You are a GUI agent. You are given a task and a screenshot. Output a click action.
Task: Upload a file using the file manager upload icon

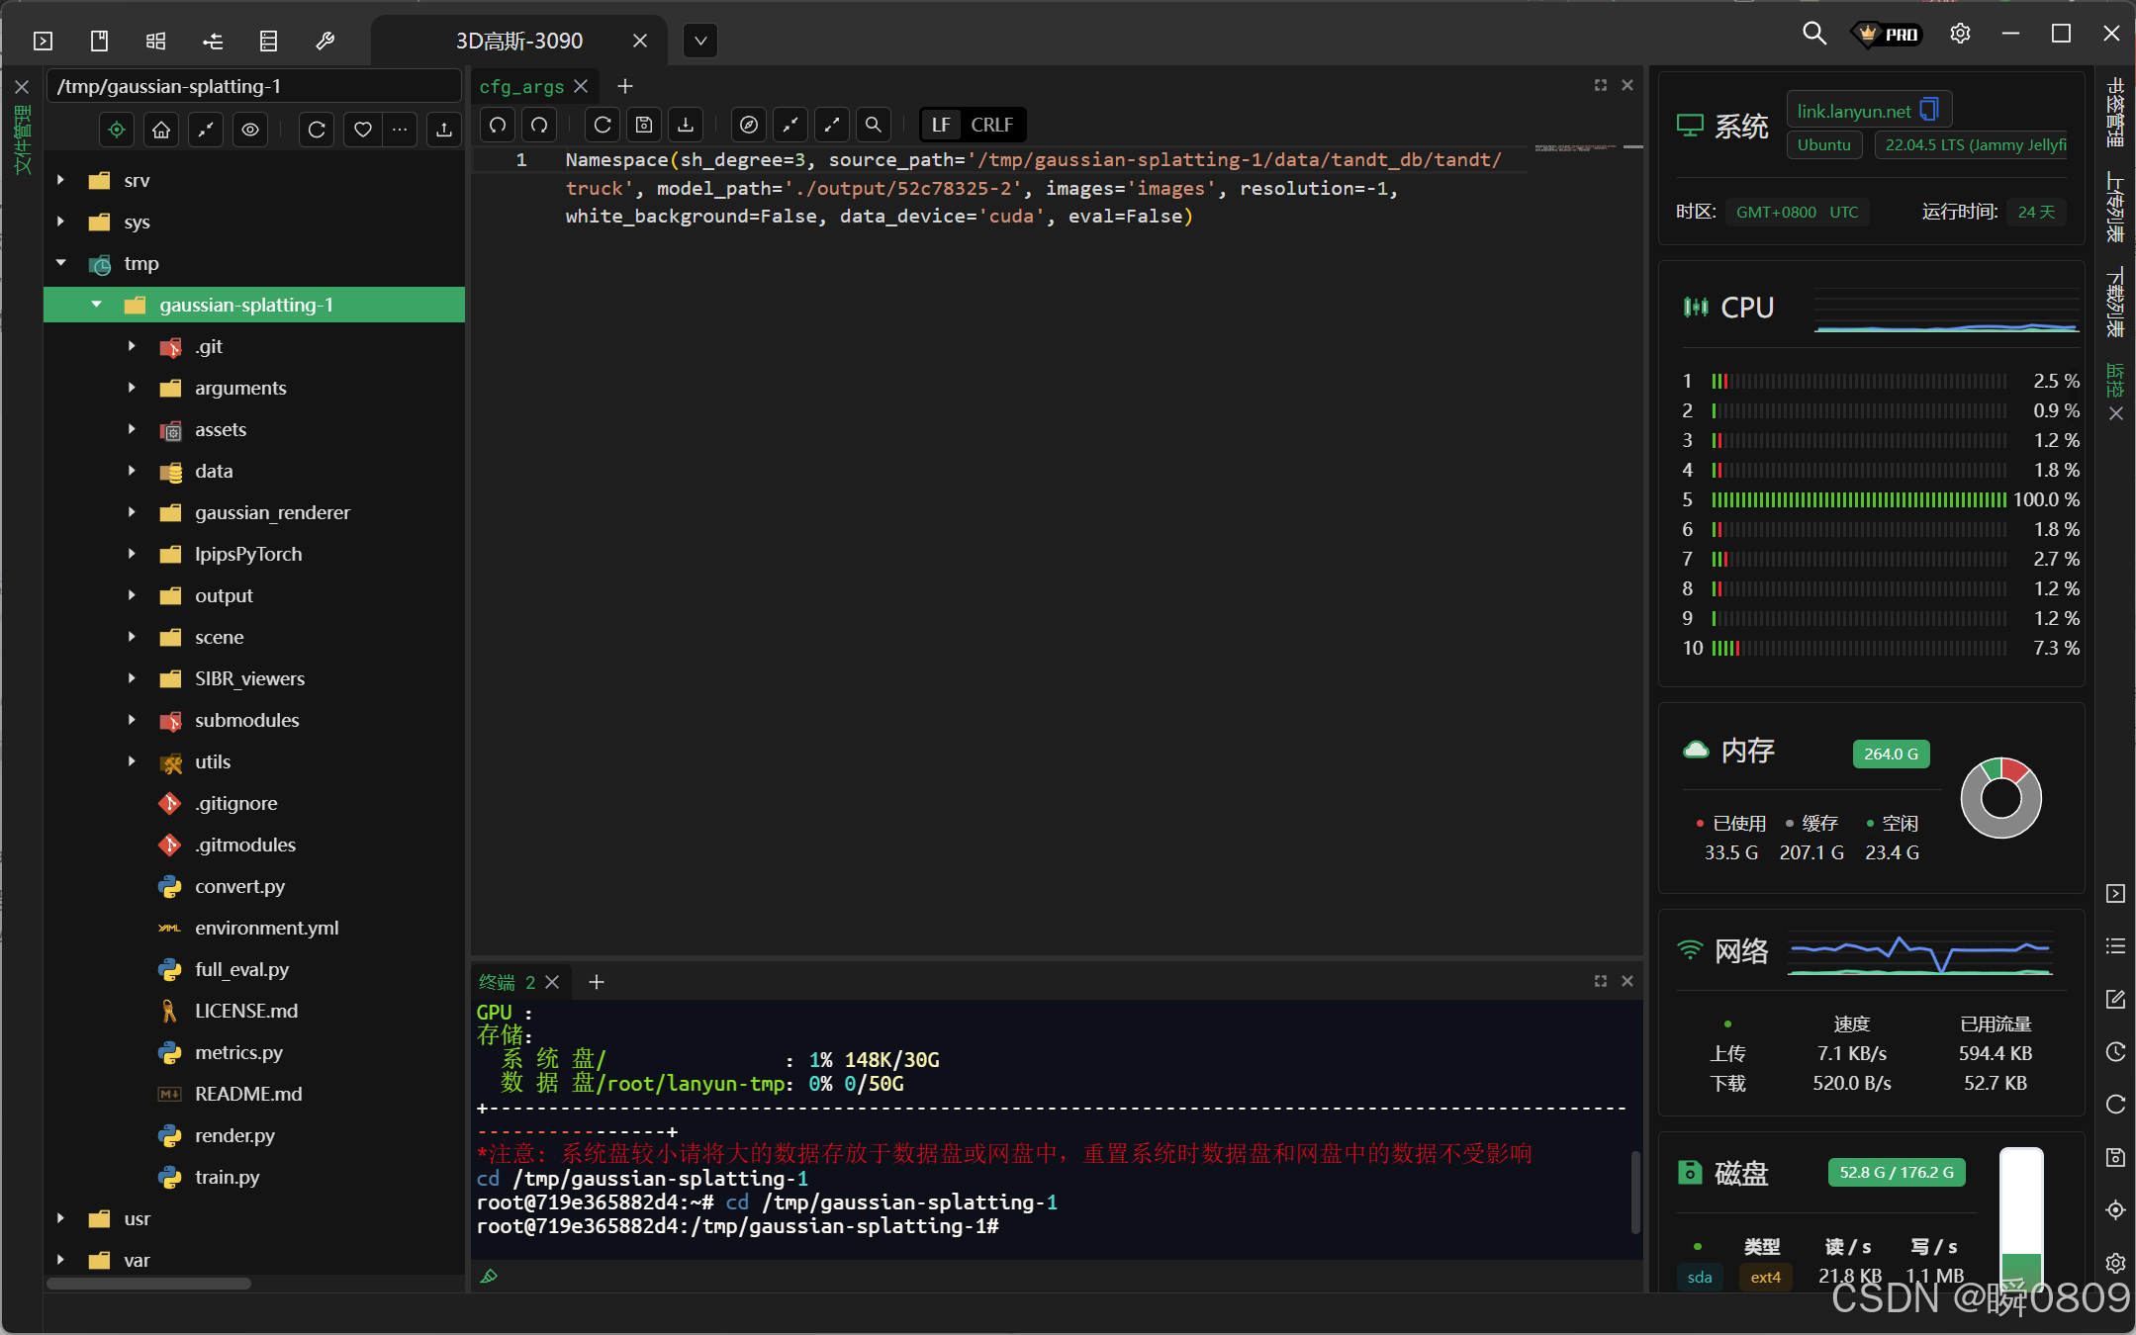(x=444, y=130)
